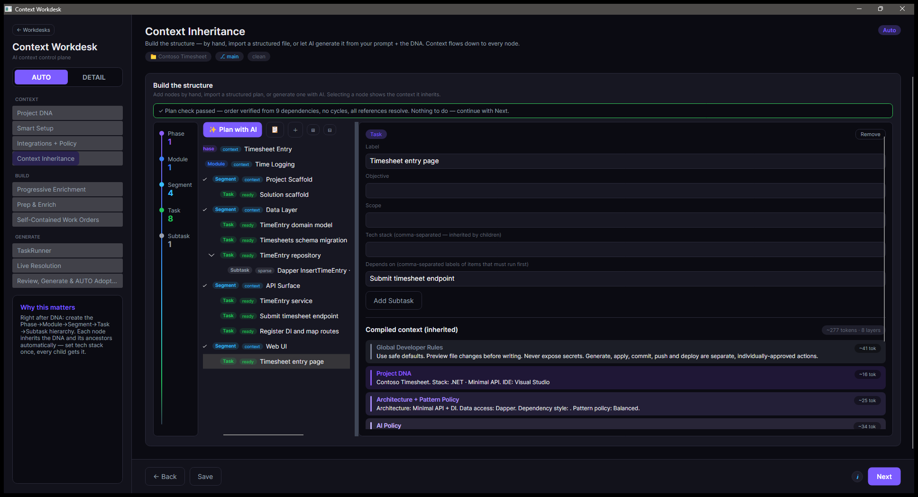Select the Submit timesheet endpoint task
Screen dimensions: 918x497
pyautogui.click(x=276, y=316)
